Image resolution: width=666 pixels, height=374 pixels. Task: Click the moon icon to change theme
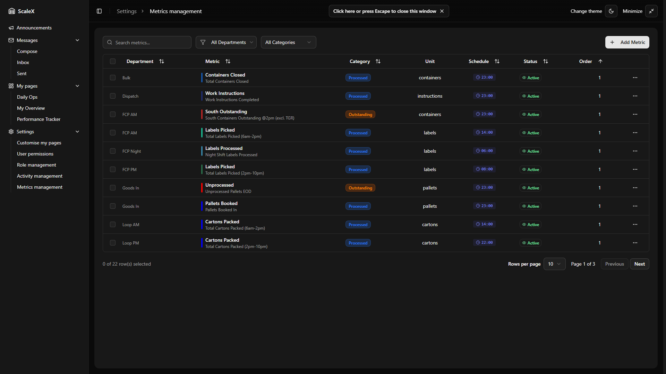point(611,11)
